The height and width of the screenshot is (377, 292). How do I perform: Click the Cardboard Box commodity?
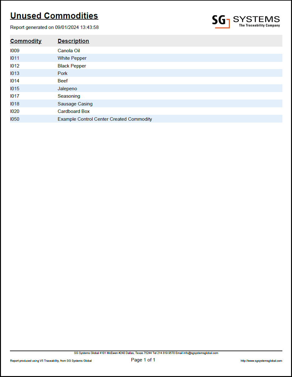[x=73, y=111]
